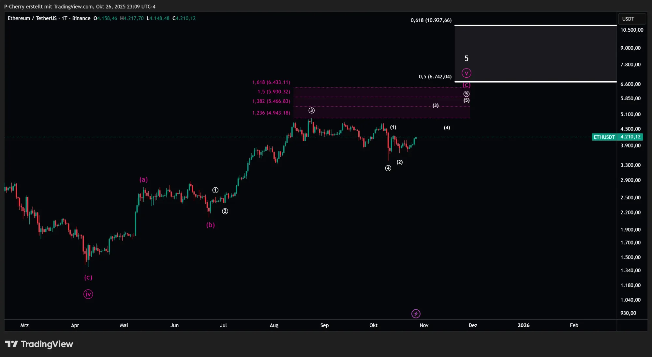Select the circled 4 wave marker

click(388, 168)
